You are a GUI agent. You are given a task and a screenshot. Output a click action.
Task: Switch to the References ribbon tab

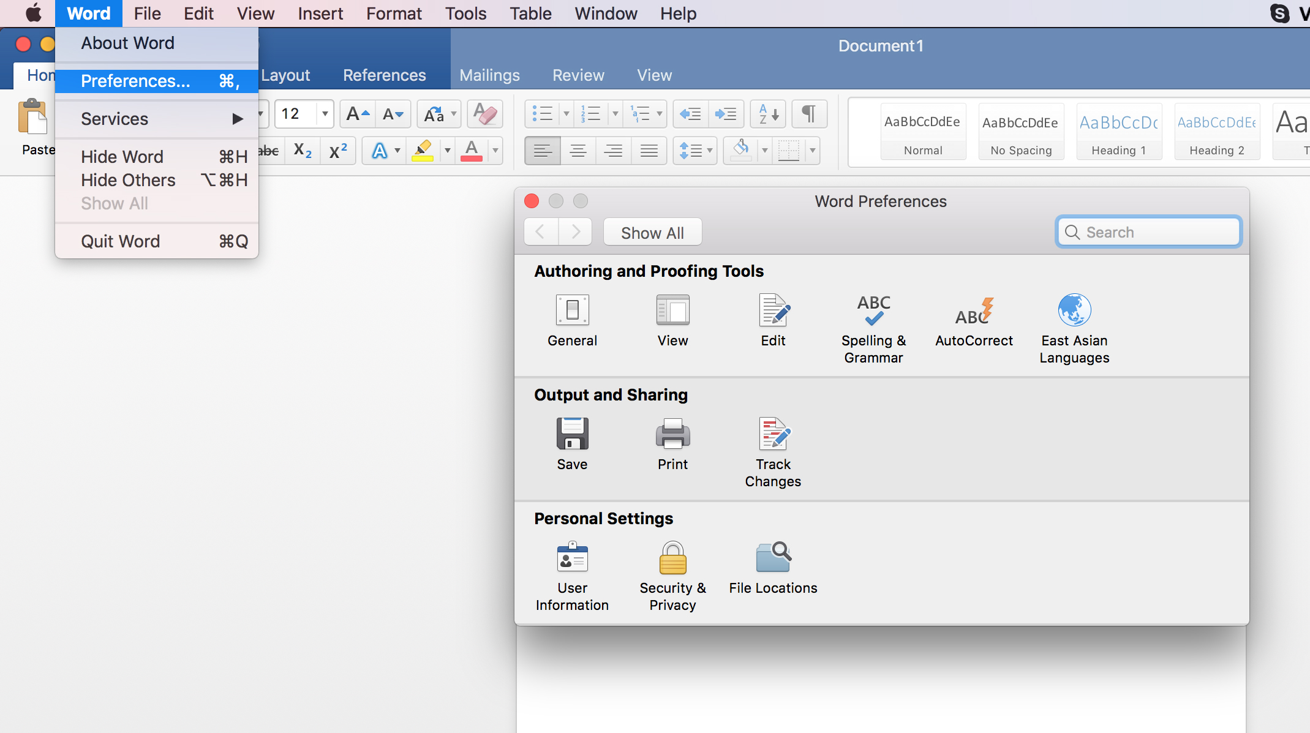point(384,75)
